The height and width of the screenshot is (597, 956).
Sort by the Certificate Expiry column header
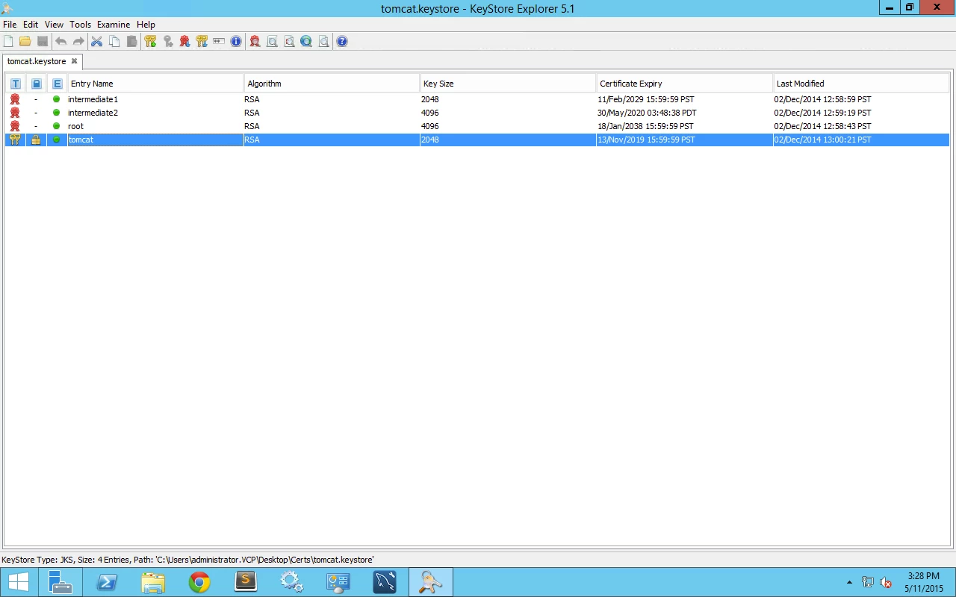684,84
